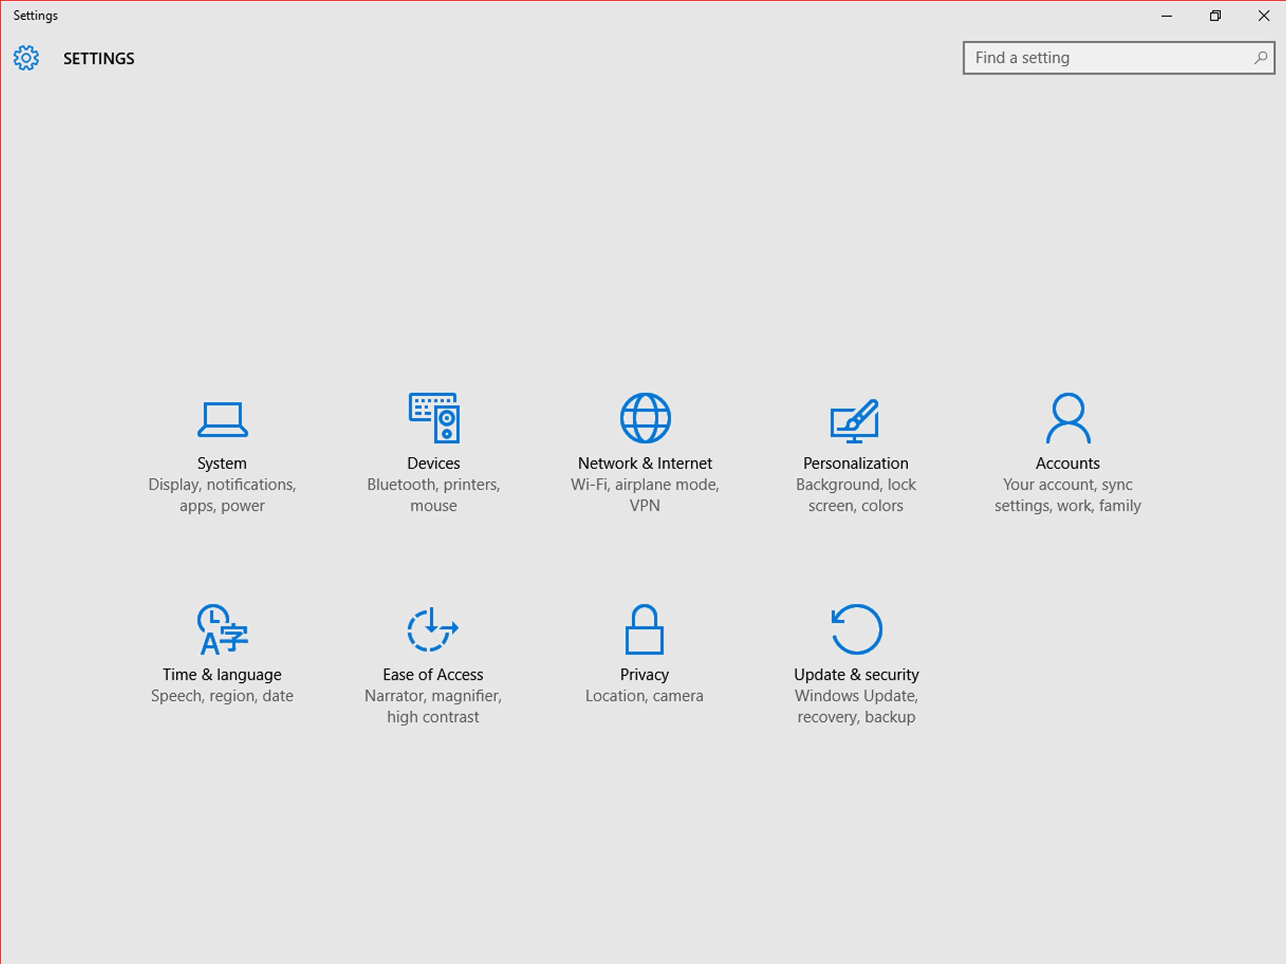Open Update & security refresh icon
The height and width of the screenshot is (964, 1286).
click(856, 629)
